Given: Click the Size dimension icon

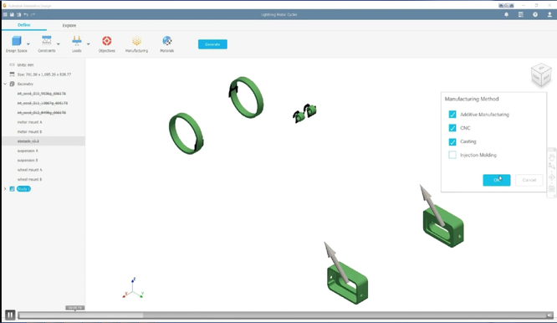Looking at the screenshot, I should click(12, 74).
